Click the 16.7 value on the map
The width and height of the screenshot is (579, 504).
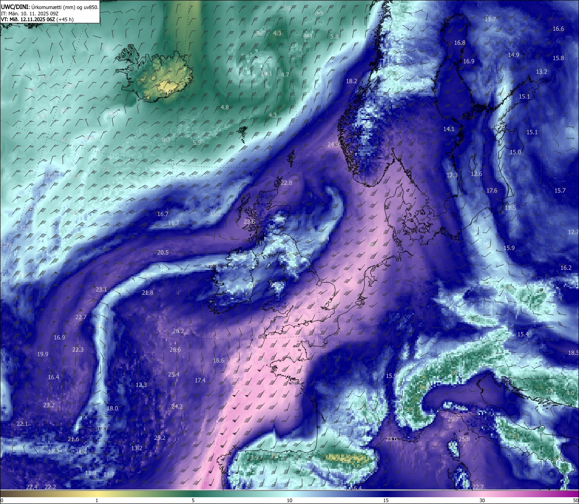[163, 214]
